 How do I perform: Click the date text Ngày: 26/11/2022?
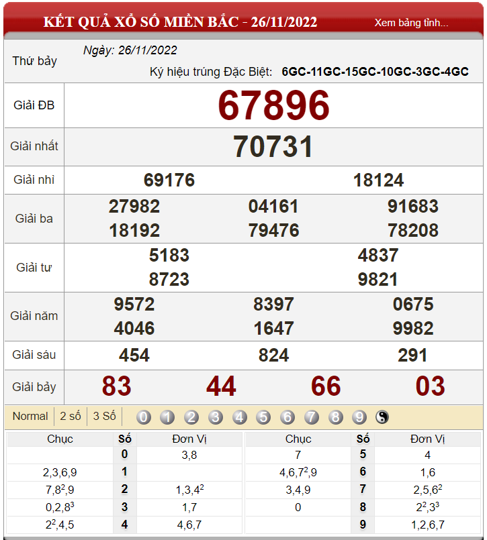click(x=130, y=50)
